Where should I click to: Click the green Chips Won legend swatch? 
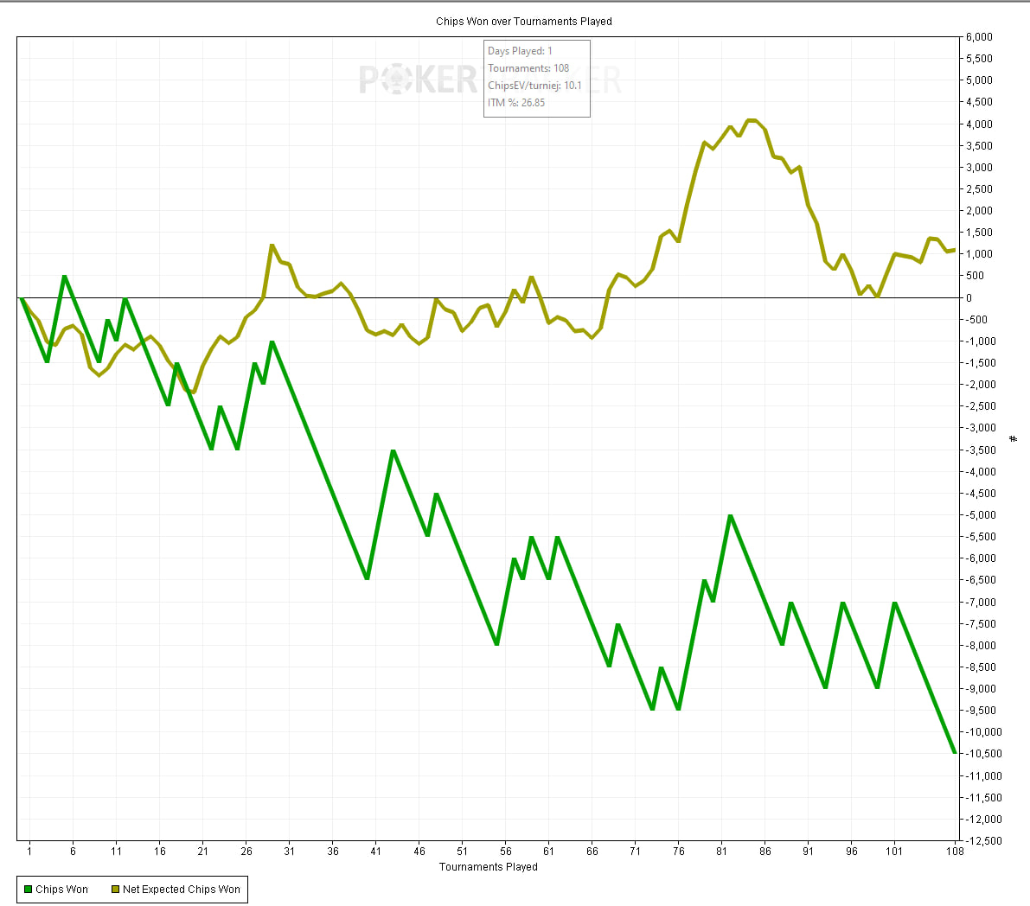coord(29,890)
